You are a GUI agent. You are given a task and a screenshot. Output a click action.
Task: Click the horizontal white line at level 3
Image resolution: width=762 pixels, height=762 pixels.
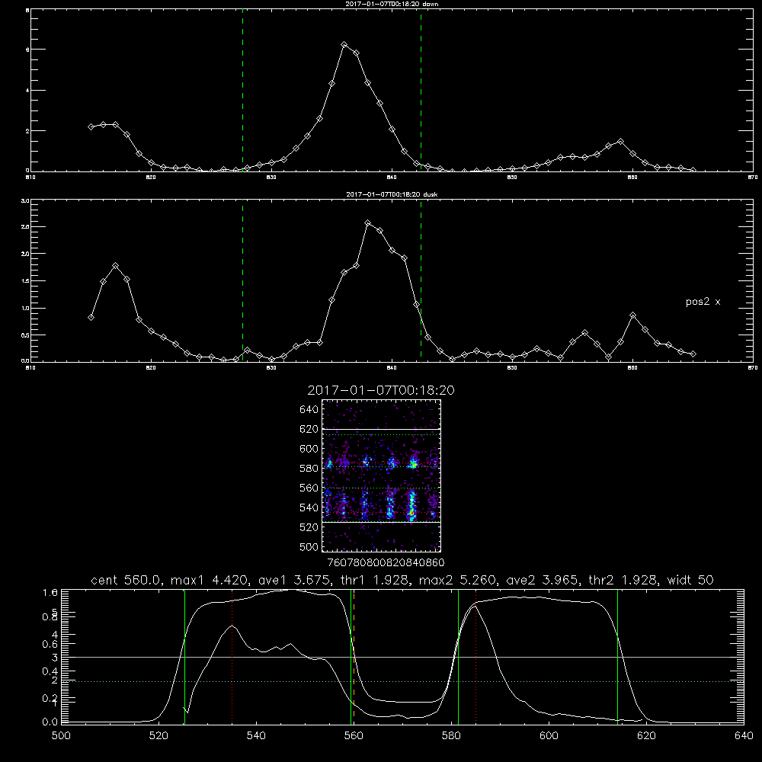(402, 657)
